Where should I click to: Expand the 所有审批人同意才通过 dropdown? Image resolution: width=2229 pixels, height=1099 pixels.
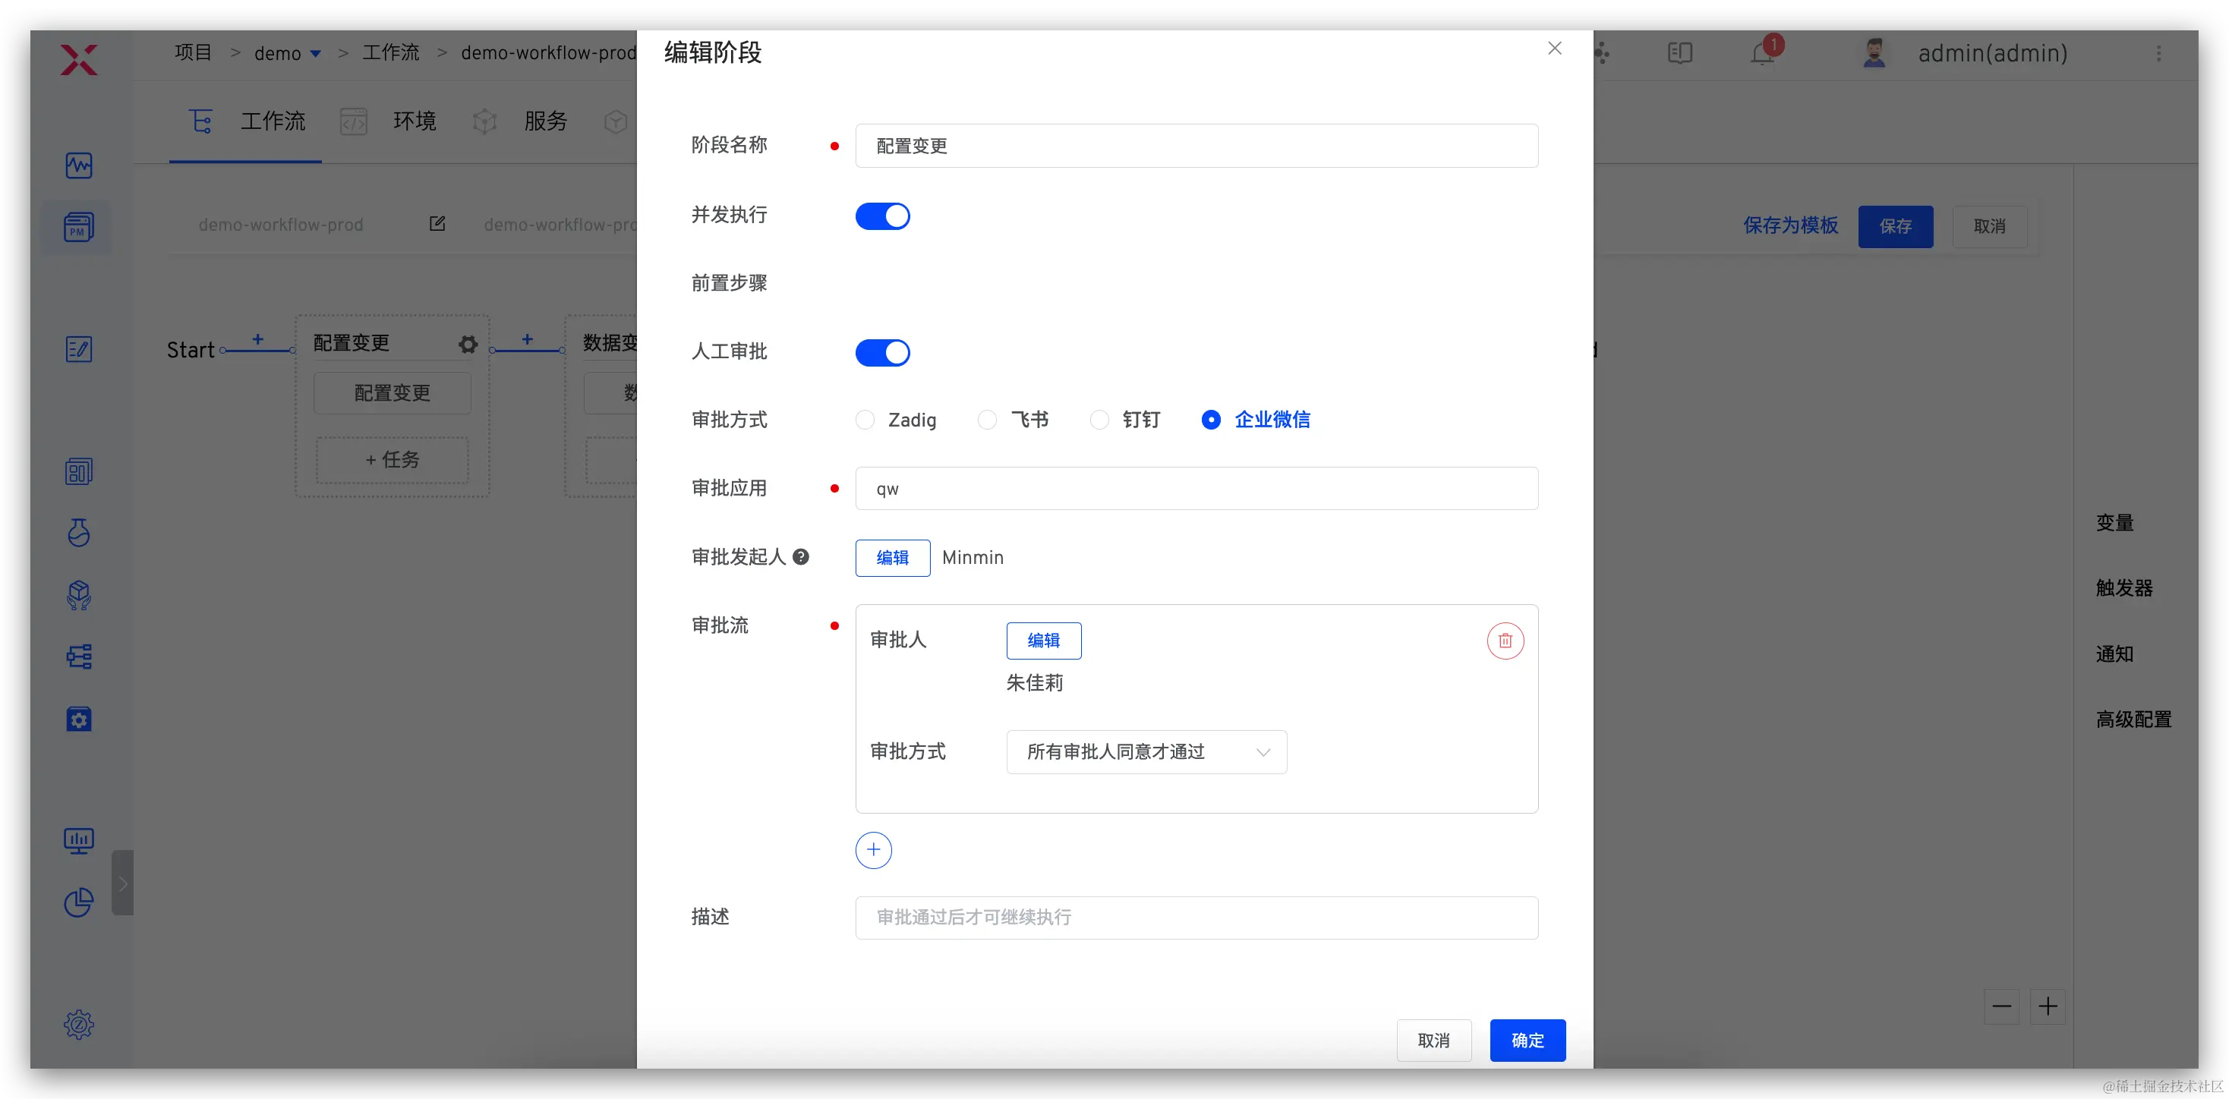click(1146, 752)
